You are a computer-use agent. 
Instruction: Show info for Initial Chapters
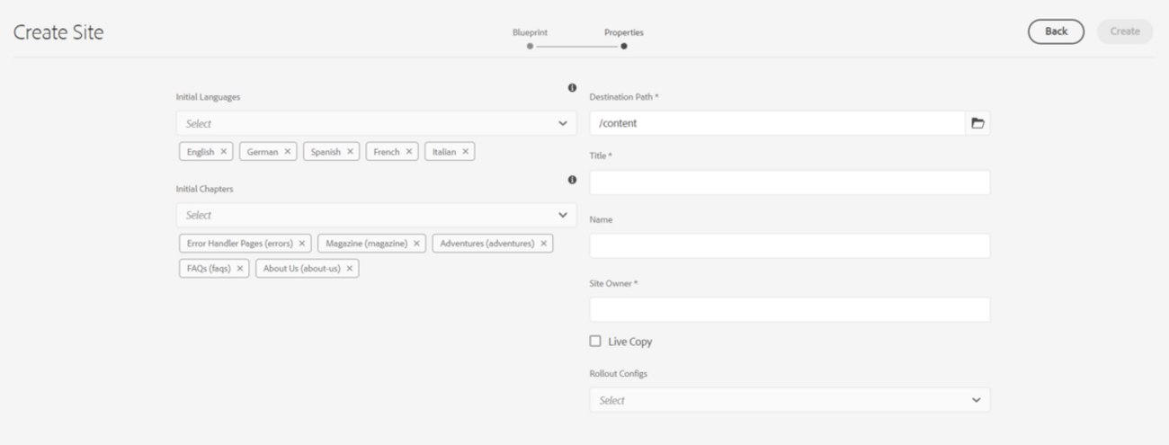tap(572, 180)
